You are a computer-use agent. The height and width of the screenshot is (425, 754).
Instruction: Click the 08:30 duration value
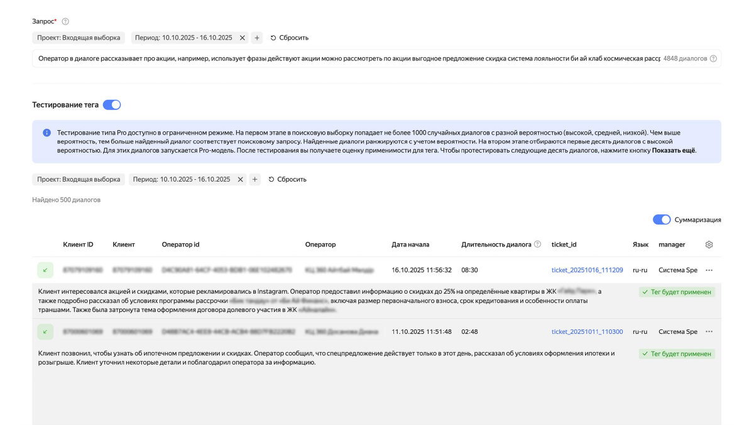pyautogui.click(x=471, y=270)
